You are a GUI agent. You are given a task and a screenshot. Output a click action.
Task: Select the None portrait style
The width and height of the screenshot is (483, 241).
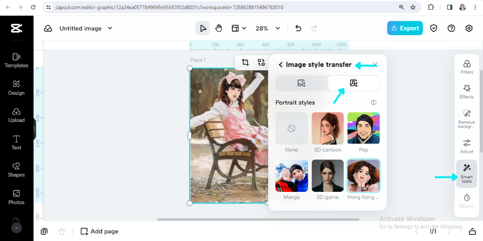291,133
